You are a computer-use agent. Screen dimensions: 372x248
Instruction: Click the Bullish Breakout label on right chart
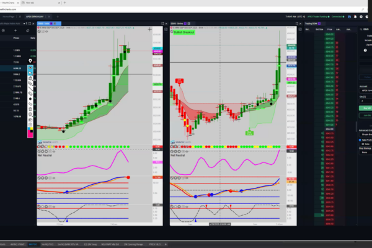[184, 32]
